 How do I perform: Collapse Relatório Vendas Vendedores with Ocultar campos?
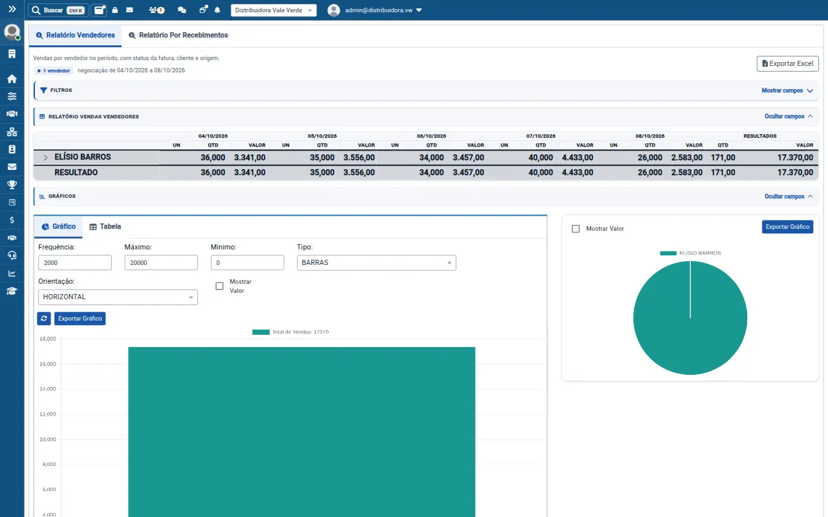coord(787,116)
